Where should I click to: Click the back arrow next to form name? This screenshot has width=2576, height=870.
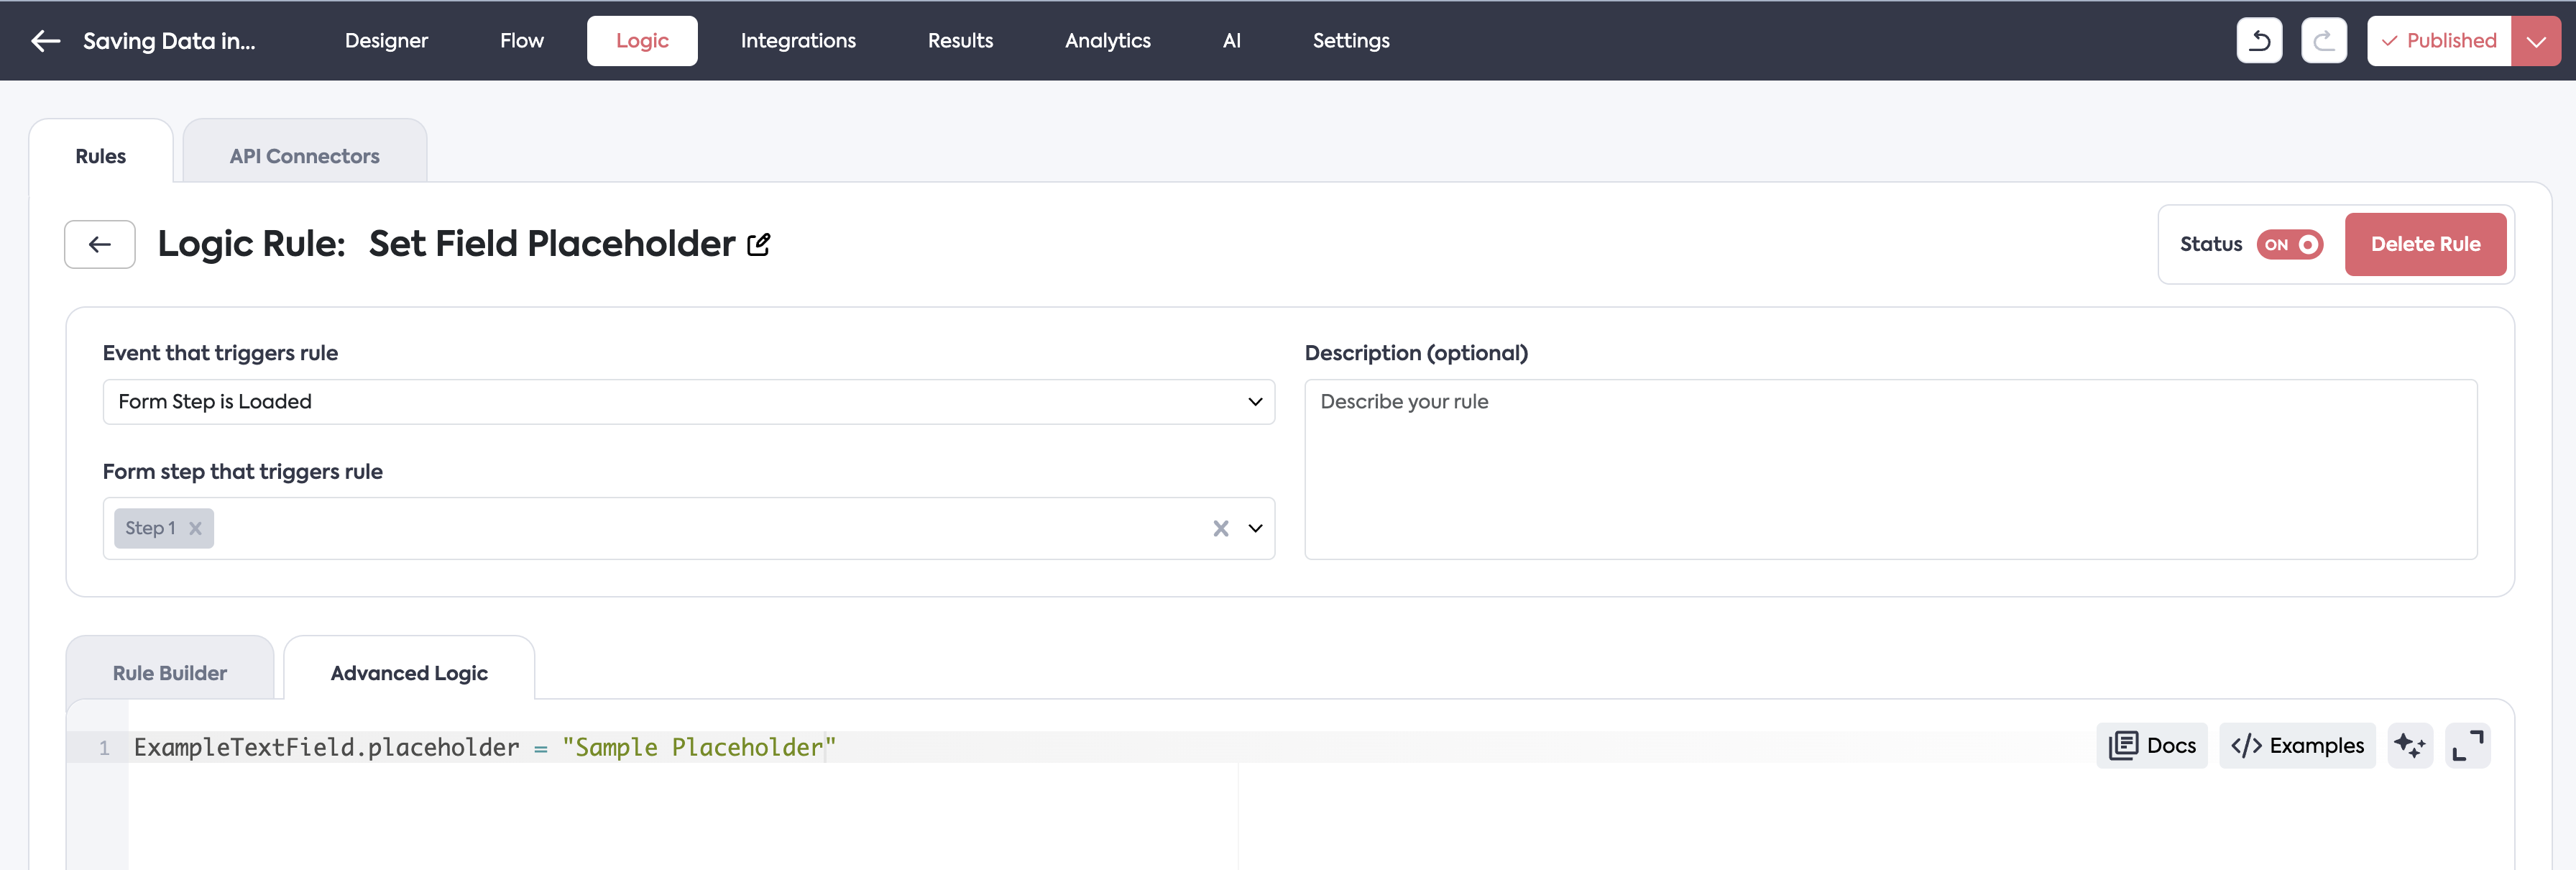pos(46,41)
